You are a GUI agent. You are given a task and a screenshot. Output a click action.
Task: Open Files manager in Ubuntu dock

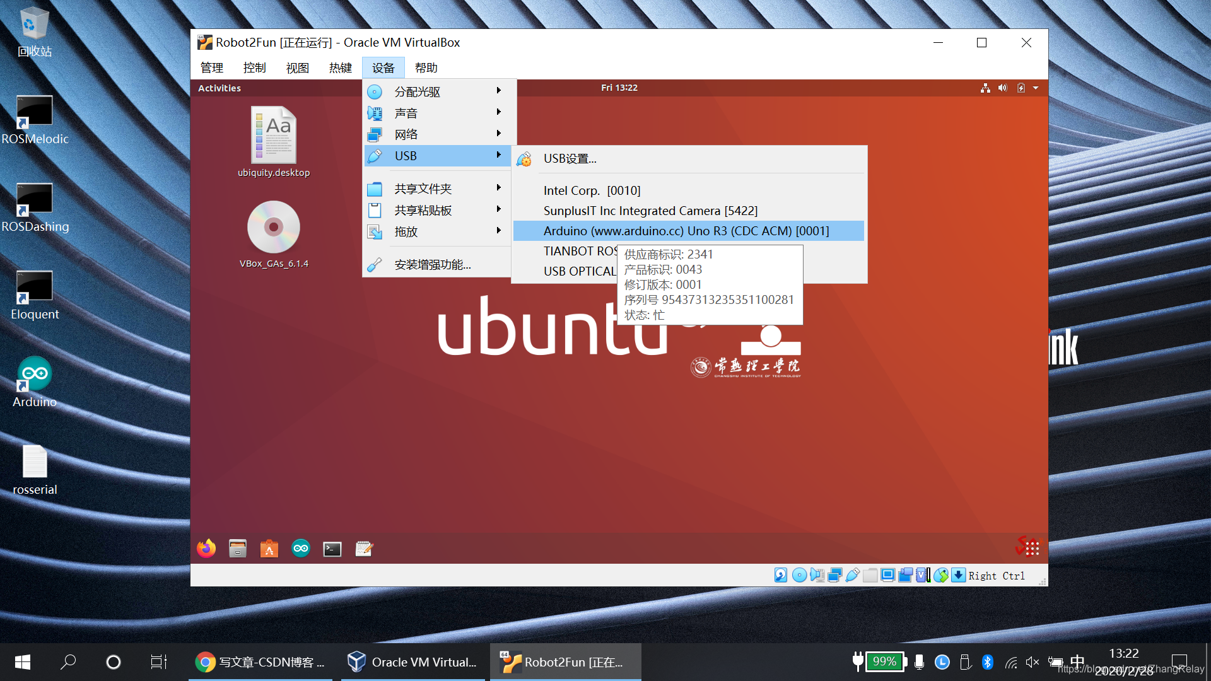click(238, 549)
